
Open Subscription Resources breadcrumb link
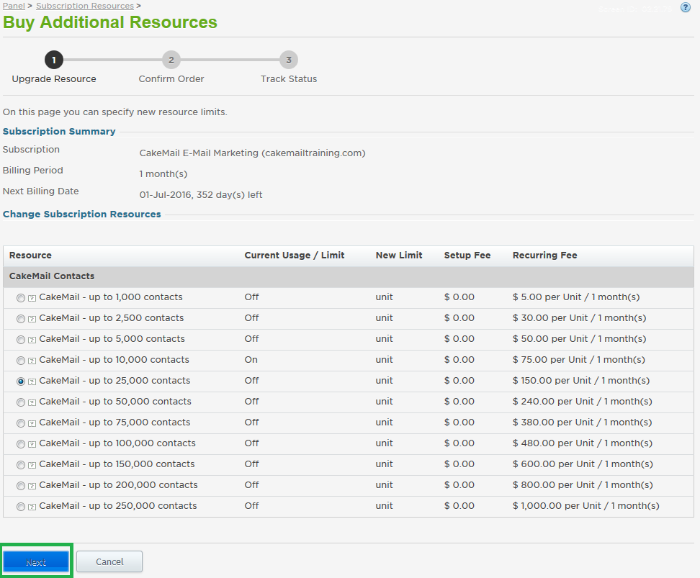coord(85,6)
